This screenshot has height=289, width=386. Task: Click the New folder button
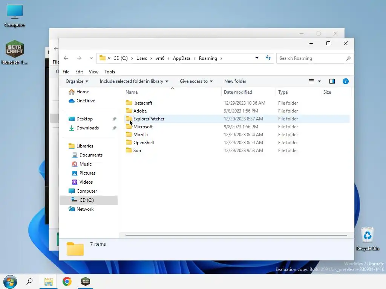pos(235,81)
